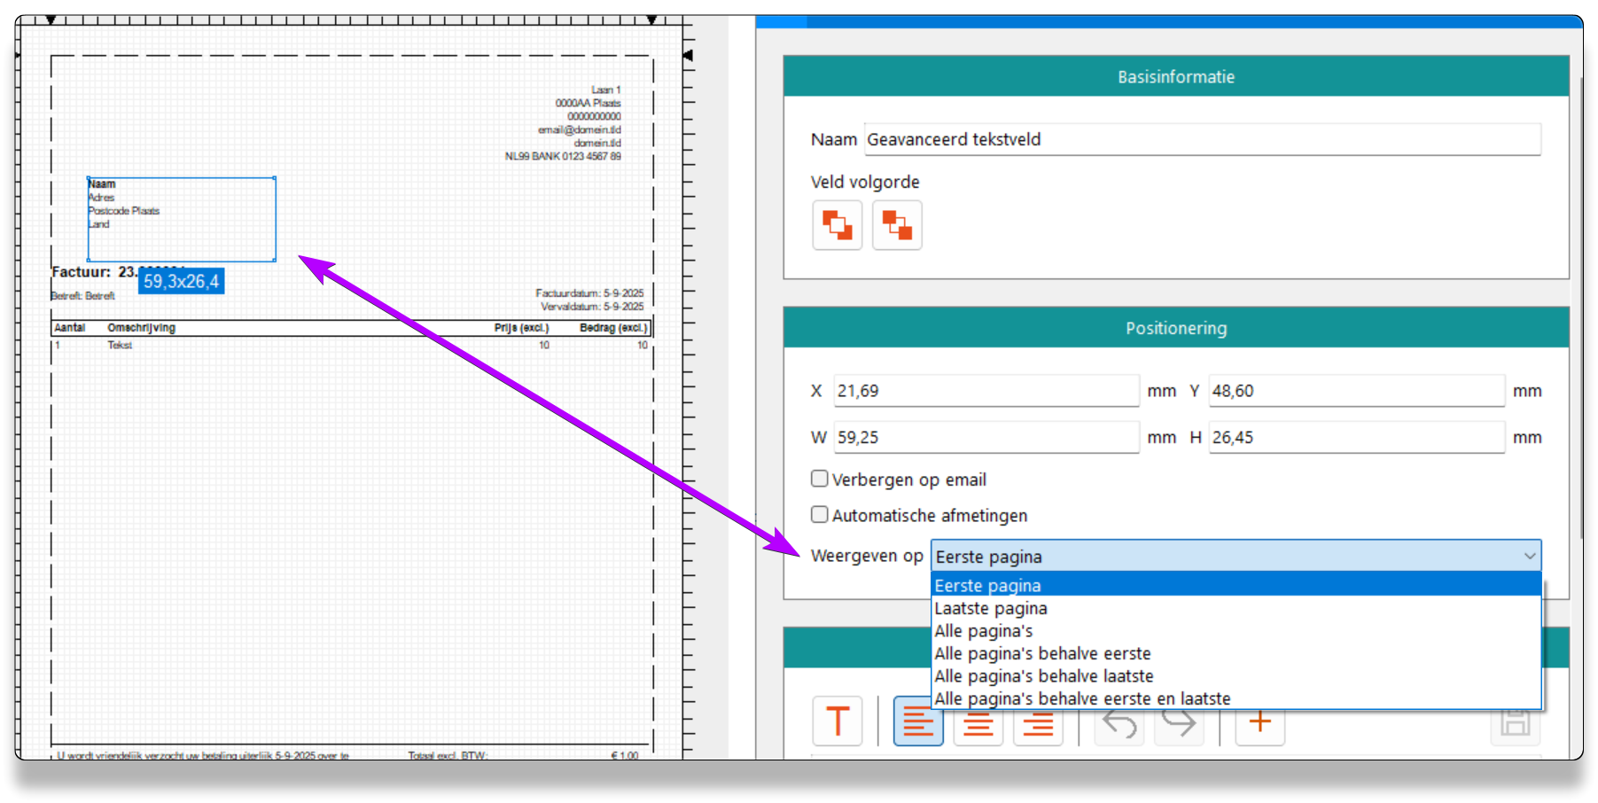Viewport: 1598px width, 803px height.
Task: Select the address text box on the invoice
Action: 182,219
